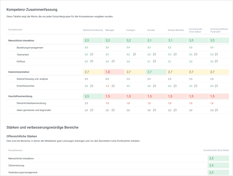Viewport: 233px width, 176px height.
Task: Show Einfluss comment icon under Durchschnittliche Punktzahl
Action: tap(216, 61)
